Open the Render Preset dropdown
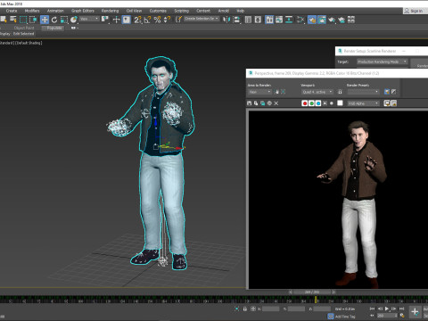 (363, 92)
